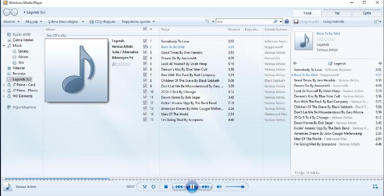Open Çalma listesi oluştur dropdown
384x196 pixels.
(x=66, y=22)
